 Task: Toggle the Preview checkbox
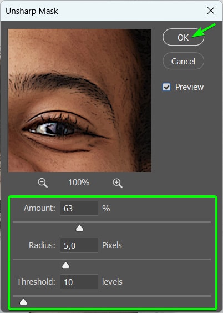click(166, 87)
